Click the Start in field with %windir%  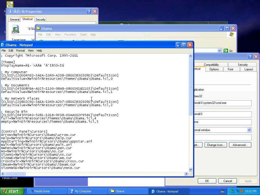click(x=223, y=114)
